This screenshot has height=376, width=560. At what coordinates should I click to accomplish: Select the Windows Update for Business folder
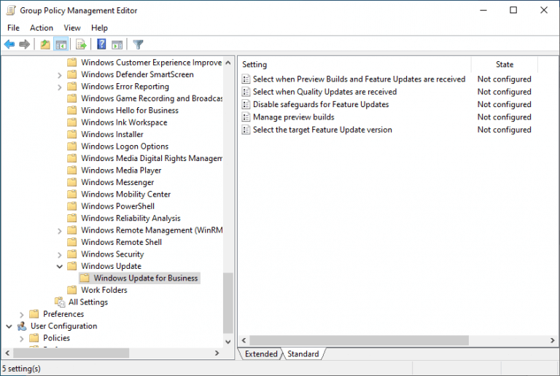coord(146,278)
